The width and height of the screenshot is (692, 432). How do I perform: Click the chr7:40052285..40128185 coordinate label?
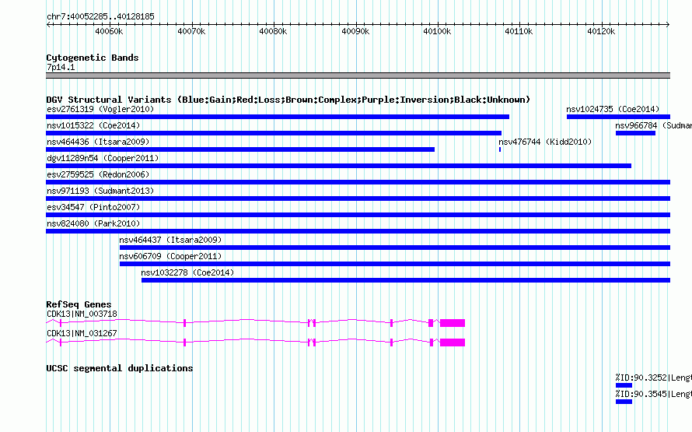[x=100, y=17]
